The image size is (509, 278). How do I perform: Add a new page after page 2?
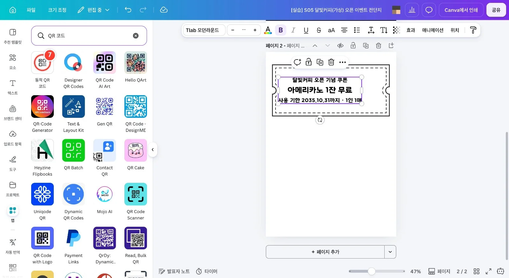391,46
